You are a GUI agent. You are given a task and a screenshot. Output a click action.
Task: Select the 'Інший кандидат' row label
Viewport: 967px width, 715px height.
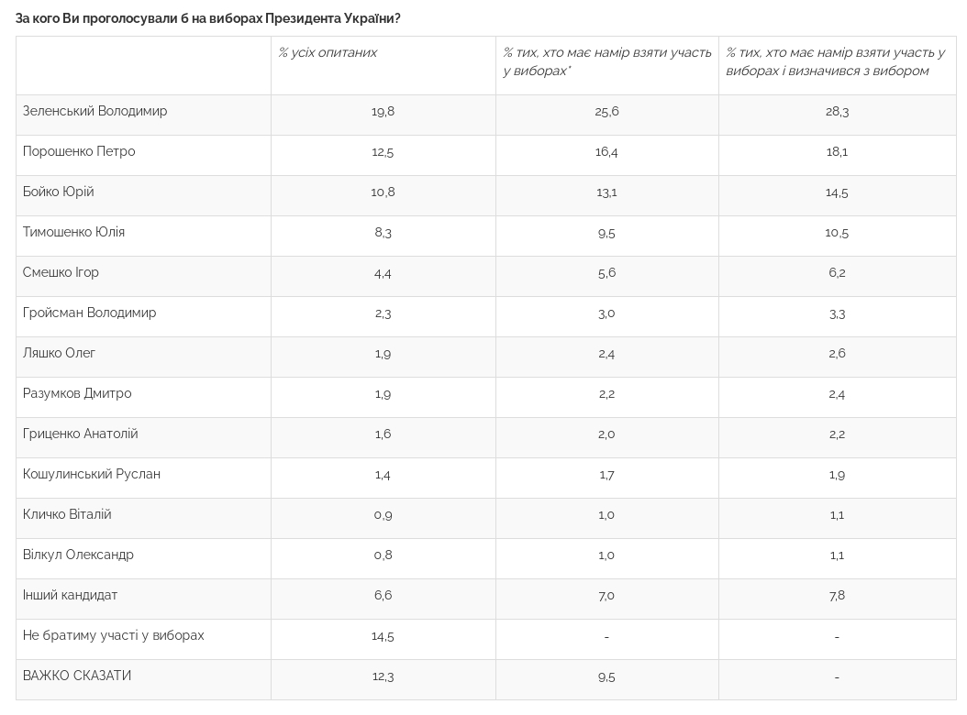pyautogui.click(x=71, y=595)
